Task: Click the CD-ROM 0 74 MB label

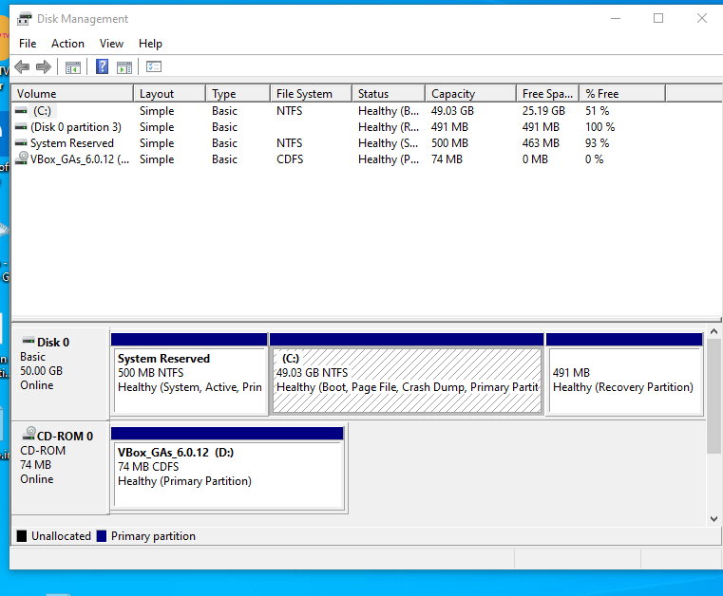Action: click(60, 467)
